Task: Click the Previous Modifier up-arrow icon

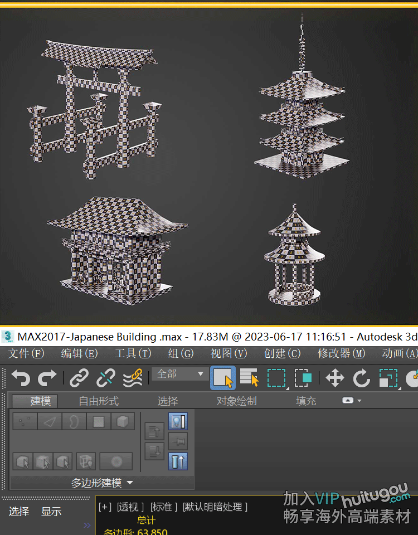Action: click(x=154, y=431)
